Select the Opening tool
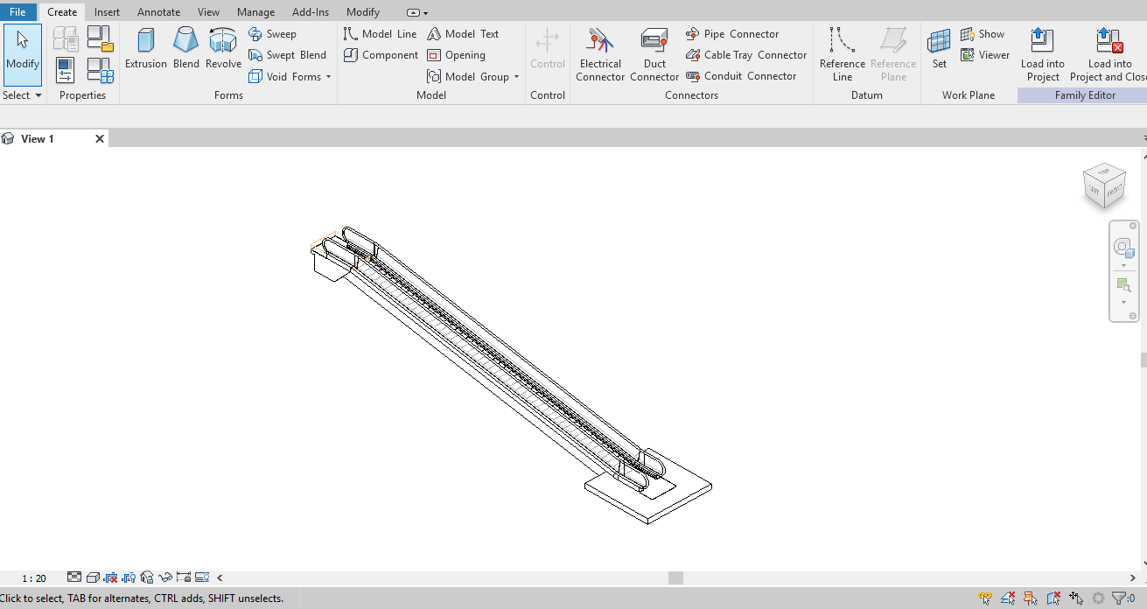 click(456, 55)
